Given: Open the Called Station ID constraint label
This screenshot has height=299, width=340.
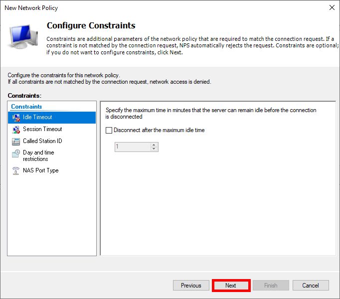Looking at the screenshot, I should coord(42,141).
